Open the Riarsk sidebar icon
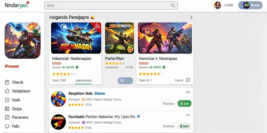267x133 pixels. (7, 82)
